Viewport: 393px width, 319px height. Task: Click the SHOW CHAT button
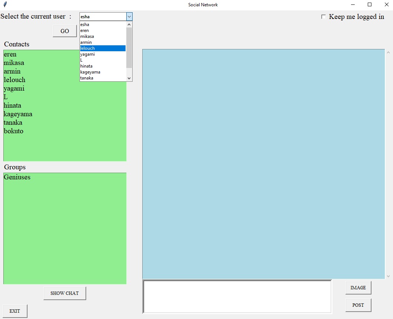coord(65,293)
